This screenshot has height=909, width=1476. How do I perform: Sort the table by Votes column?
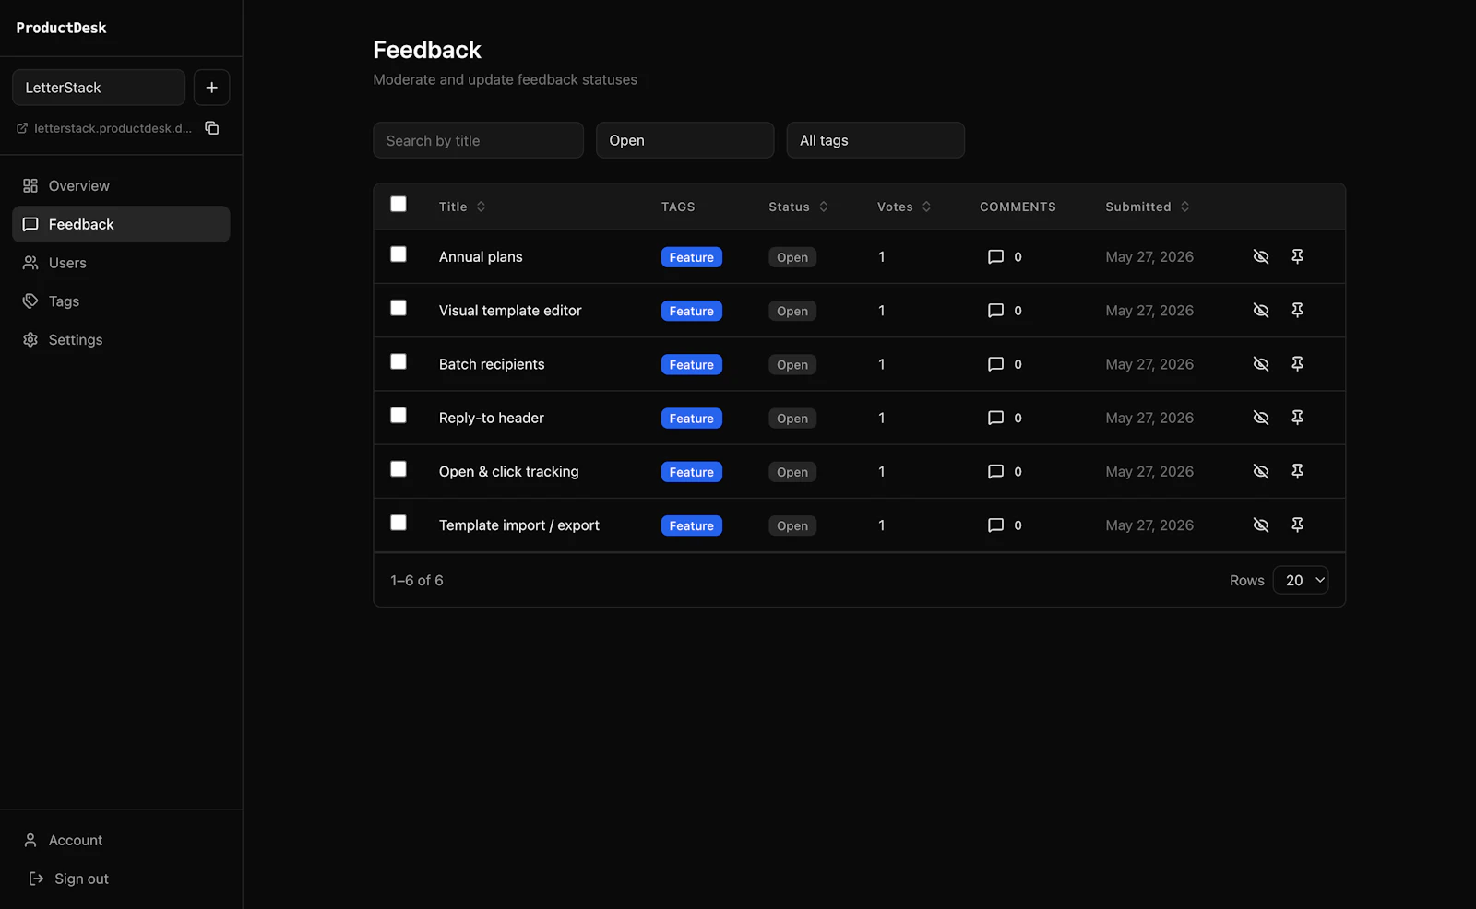point(904,207)
